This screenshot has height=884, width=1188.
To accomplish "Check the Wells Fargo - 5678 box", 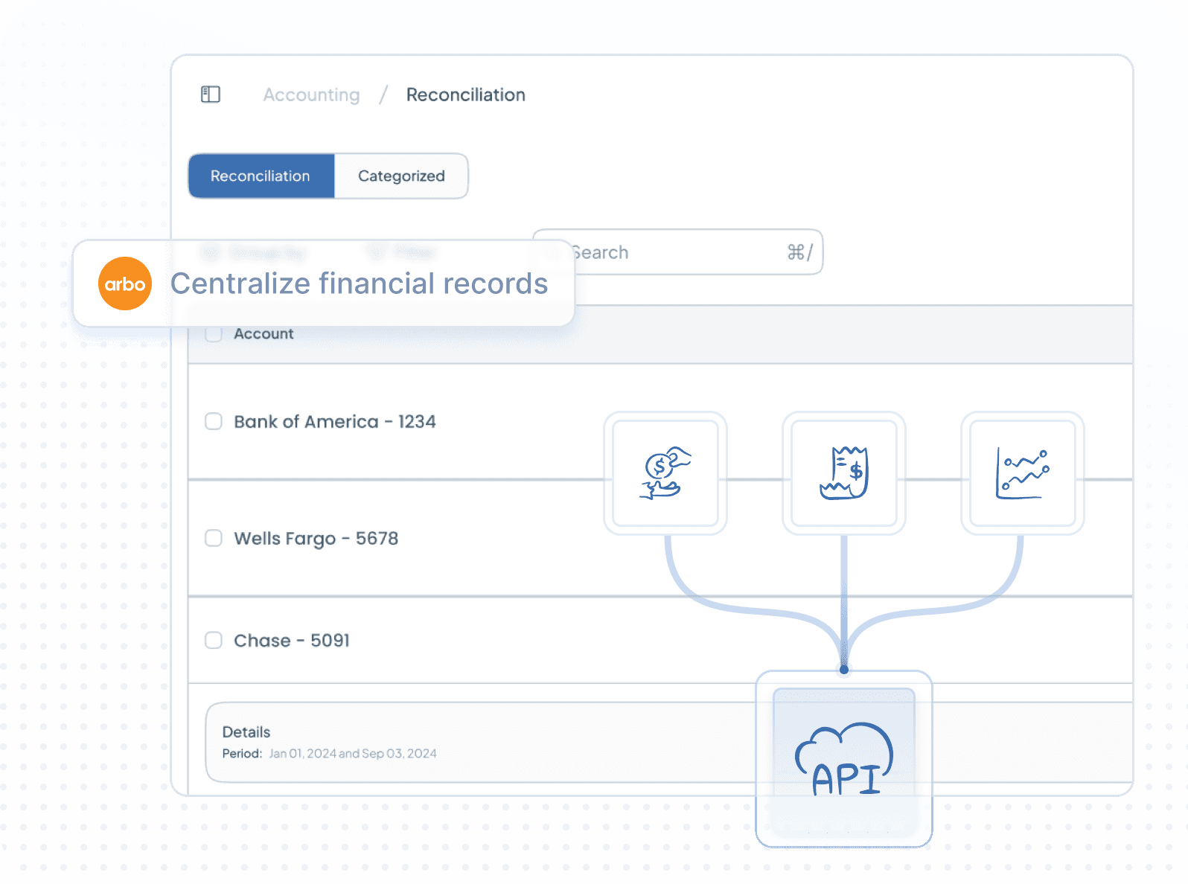I will (214, 538).
